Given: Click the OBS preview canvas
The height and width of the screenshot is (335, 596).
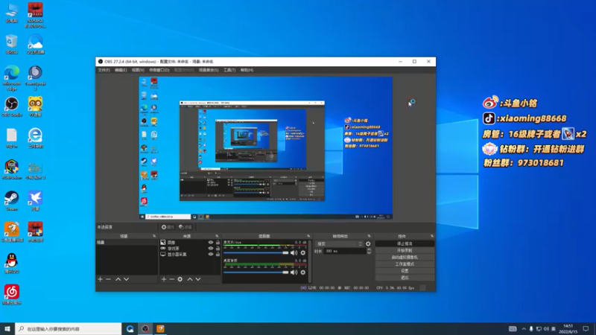Looking at the screenshot, I should point(266,148).
